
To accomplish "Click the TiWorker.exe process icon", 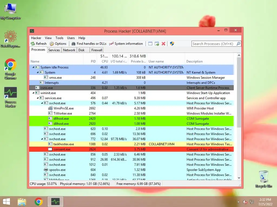I will (x=50, y=113).
